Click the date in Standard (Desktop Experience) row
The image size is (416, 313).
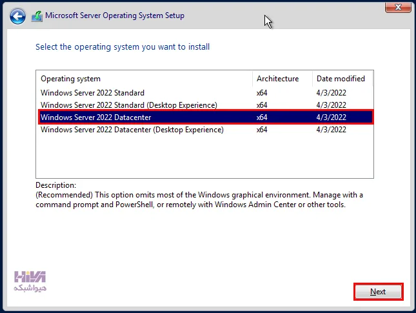(x=331, y=105)
